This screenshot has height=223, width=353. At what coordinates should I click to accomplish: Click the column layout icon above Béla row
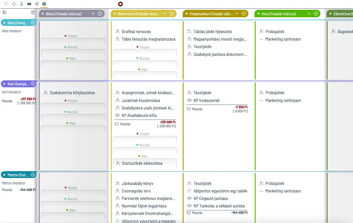pos(33,13)
